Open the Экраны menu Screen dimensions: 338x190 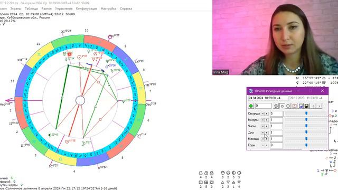[16, 8]
